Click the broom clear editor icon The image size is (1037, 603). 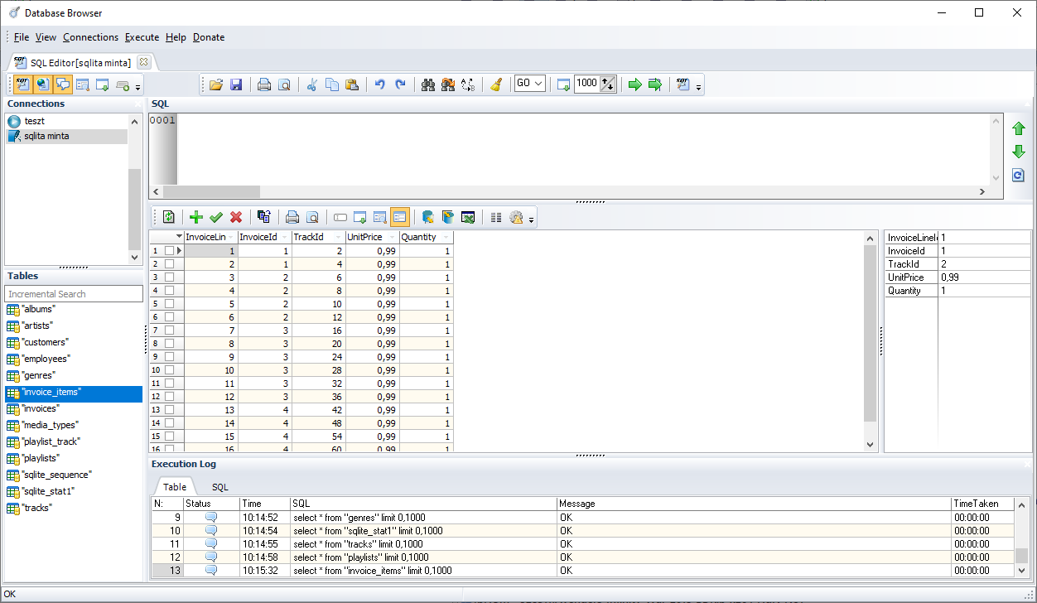tap(495, 84)
